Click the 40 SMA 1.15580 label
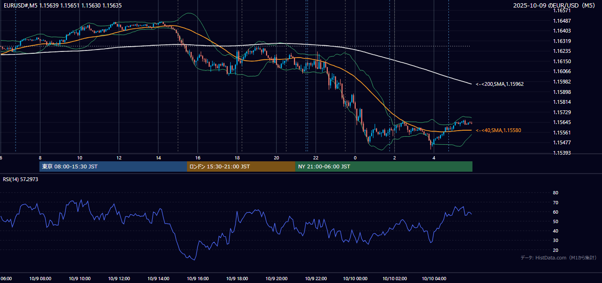The width and height of the screenshot is (602, 283). click(x=498, y=130)
